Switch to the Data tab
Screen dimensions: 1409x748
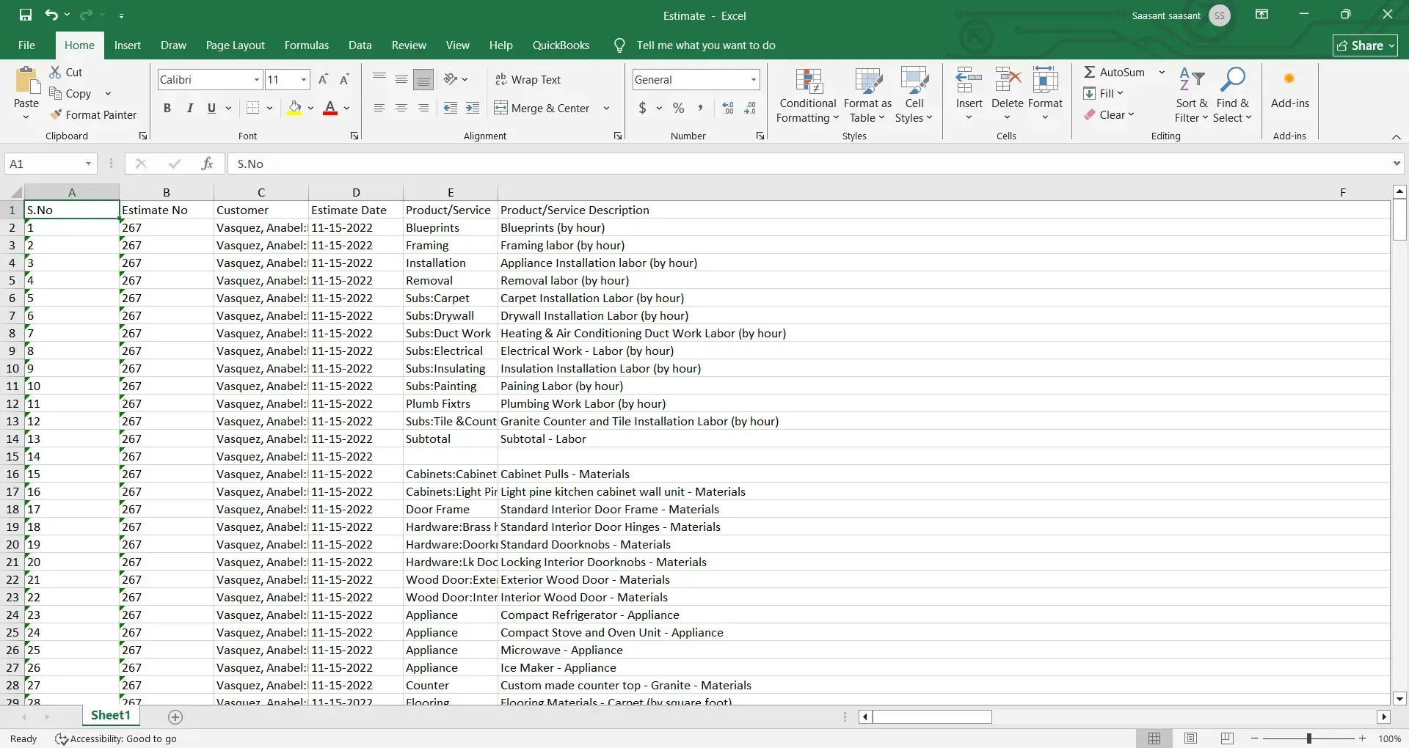click(x=360, y=45)
